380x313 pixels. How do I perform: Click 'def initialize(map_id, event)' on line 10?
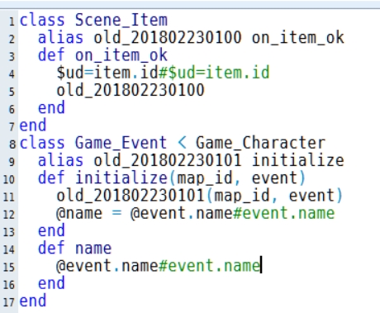172,178
